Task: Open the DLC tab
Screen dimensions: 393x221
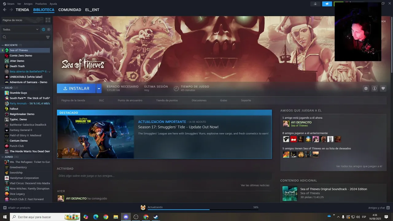Action: point(102,100)
